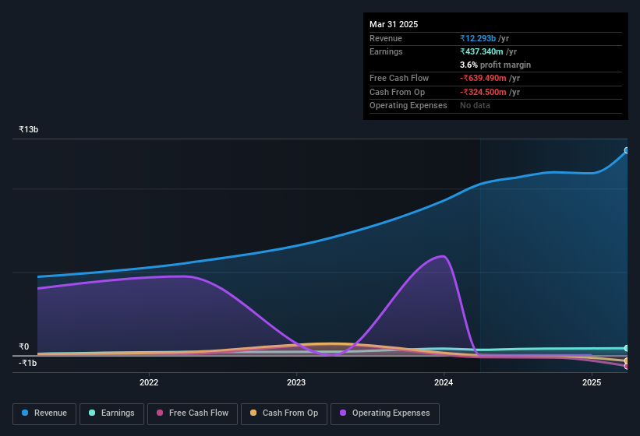
Task: Click the 2024 x-axis label
Action: pos(444,382)
